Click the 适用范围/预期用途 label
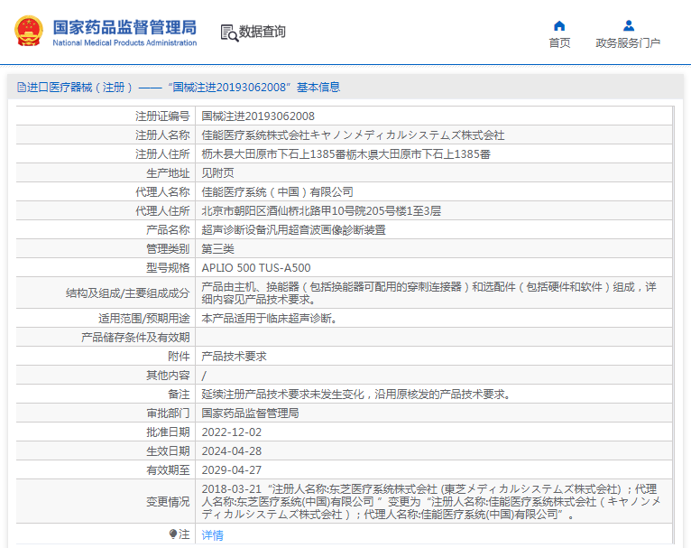691x548 pixels. (143, 319)
